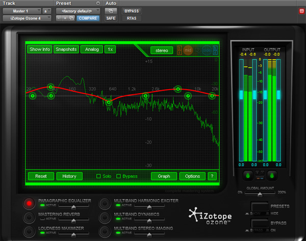This screenshot has width=306, height=241.
Task: Enable the EQ Bypass checkbox
Action: coord(118,176)
